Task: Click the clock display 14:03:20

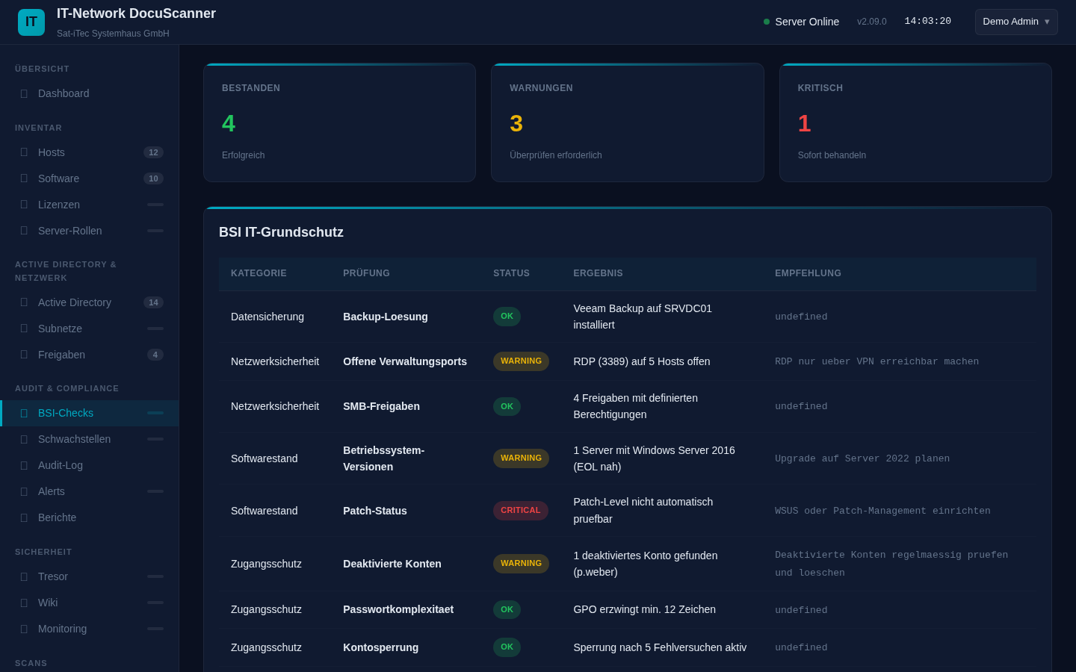Action: 927,21
